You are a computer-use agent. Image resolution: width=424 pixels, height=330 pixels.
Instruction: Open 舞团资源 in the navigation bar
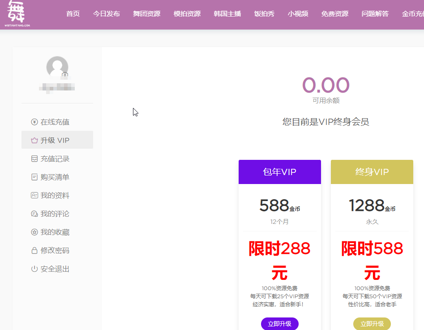[147, 14]
